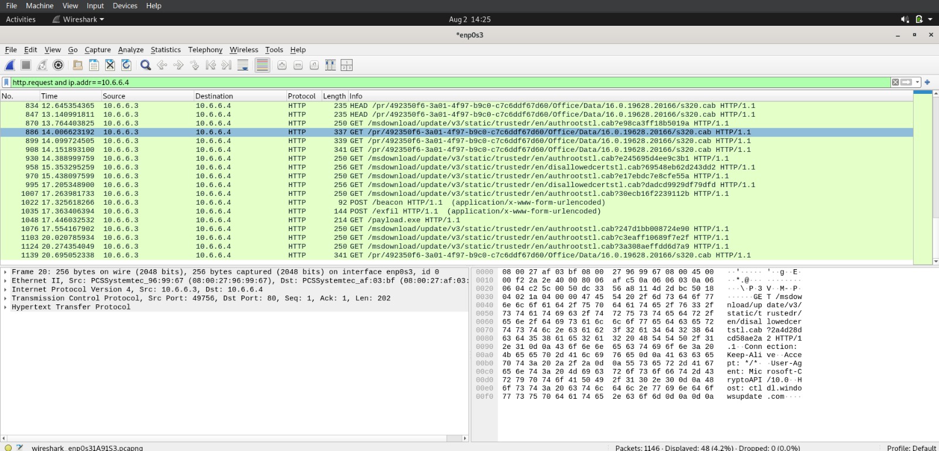Open the Wireshark app menu in the top bar

(79, 19)
